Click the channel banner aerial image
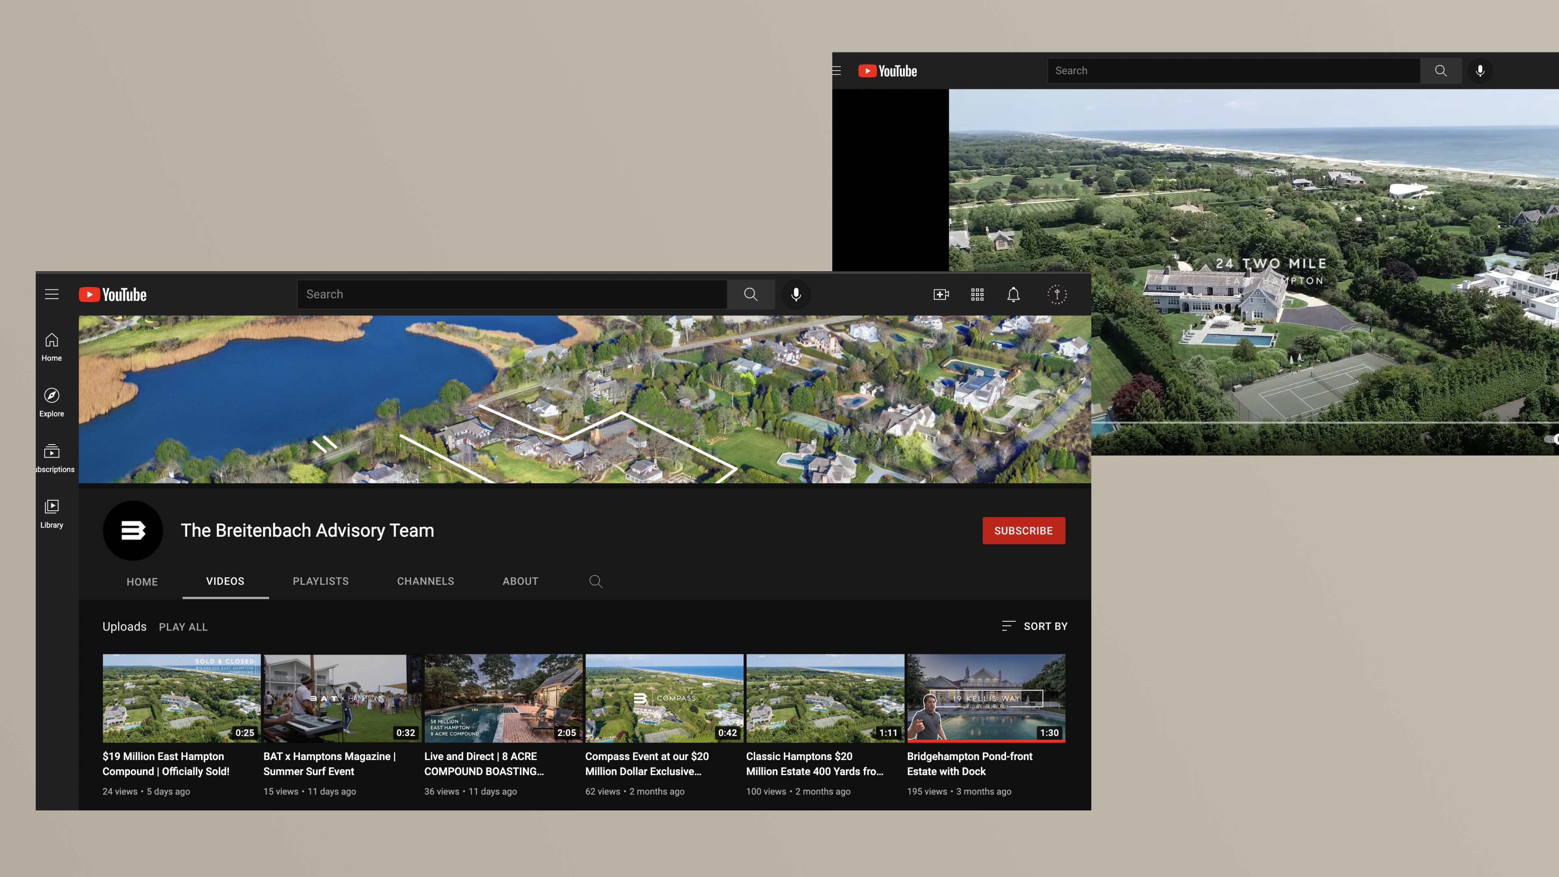 click(585, 399)
